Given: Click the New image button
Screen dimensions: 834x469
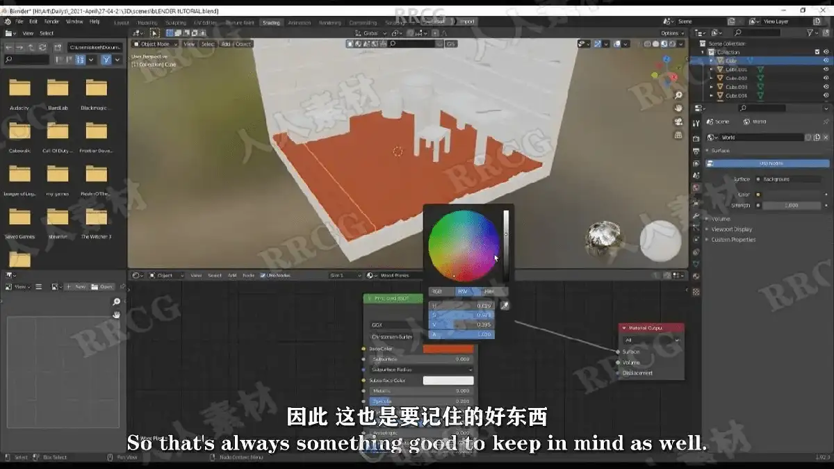Looking at the screenshot, I should [78, 286].
